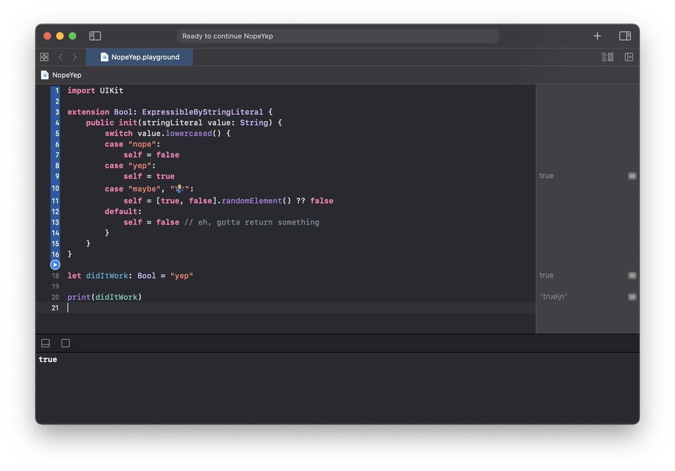Click the NopeYep file icon in jump bar

click(x=45, y=75)
